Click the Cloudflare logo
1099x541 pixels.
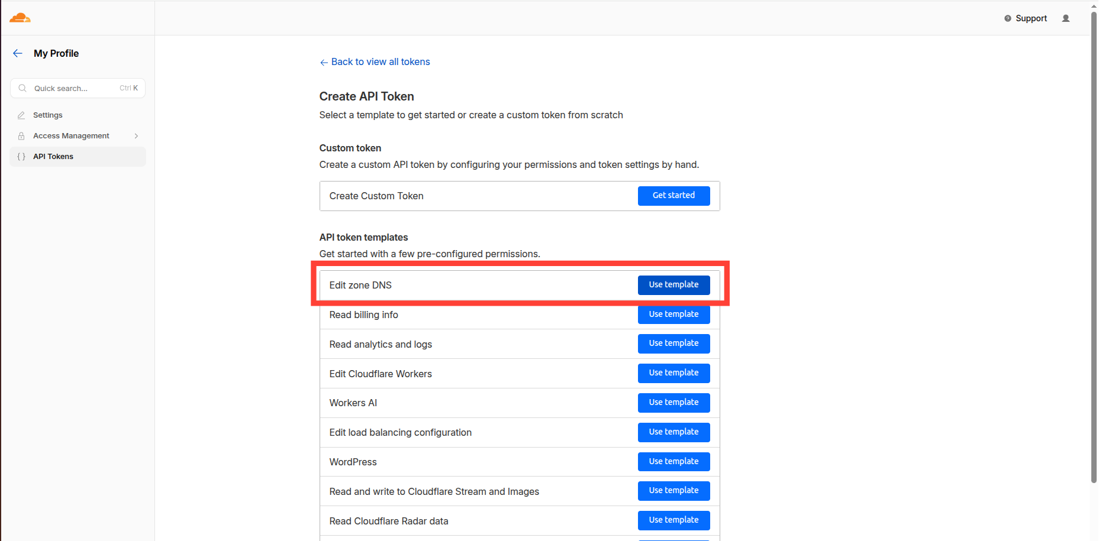[x=20, y=18]
